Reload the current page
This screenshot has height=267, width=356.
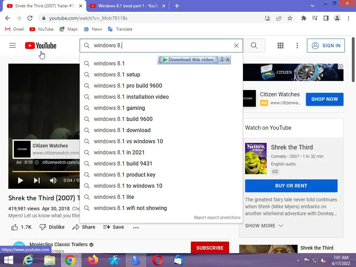pyautogui.click(x=30, y=18)
